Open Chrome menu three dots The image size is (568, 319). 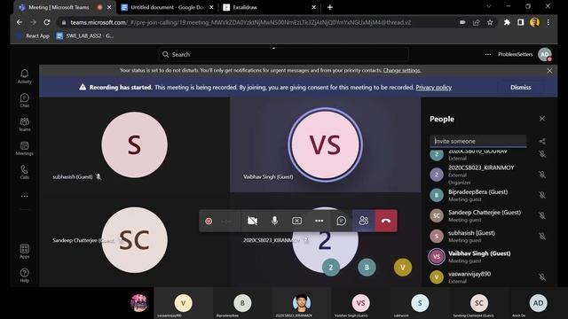click(x=548, y=22)
